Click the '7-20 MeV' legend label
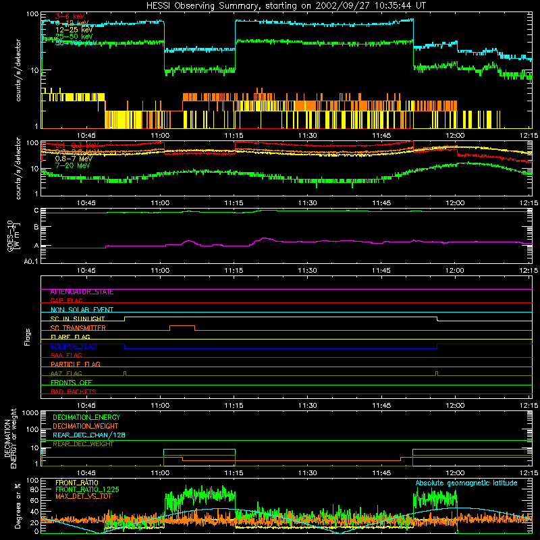 click(73, 165)
